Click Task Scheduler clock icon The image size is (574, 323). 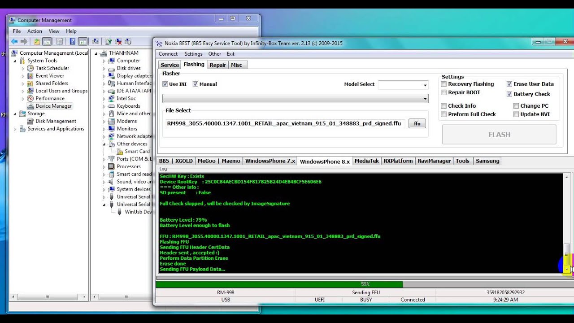(30, 68)
